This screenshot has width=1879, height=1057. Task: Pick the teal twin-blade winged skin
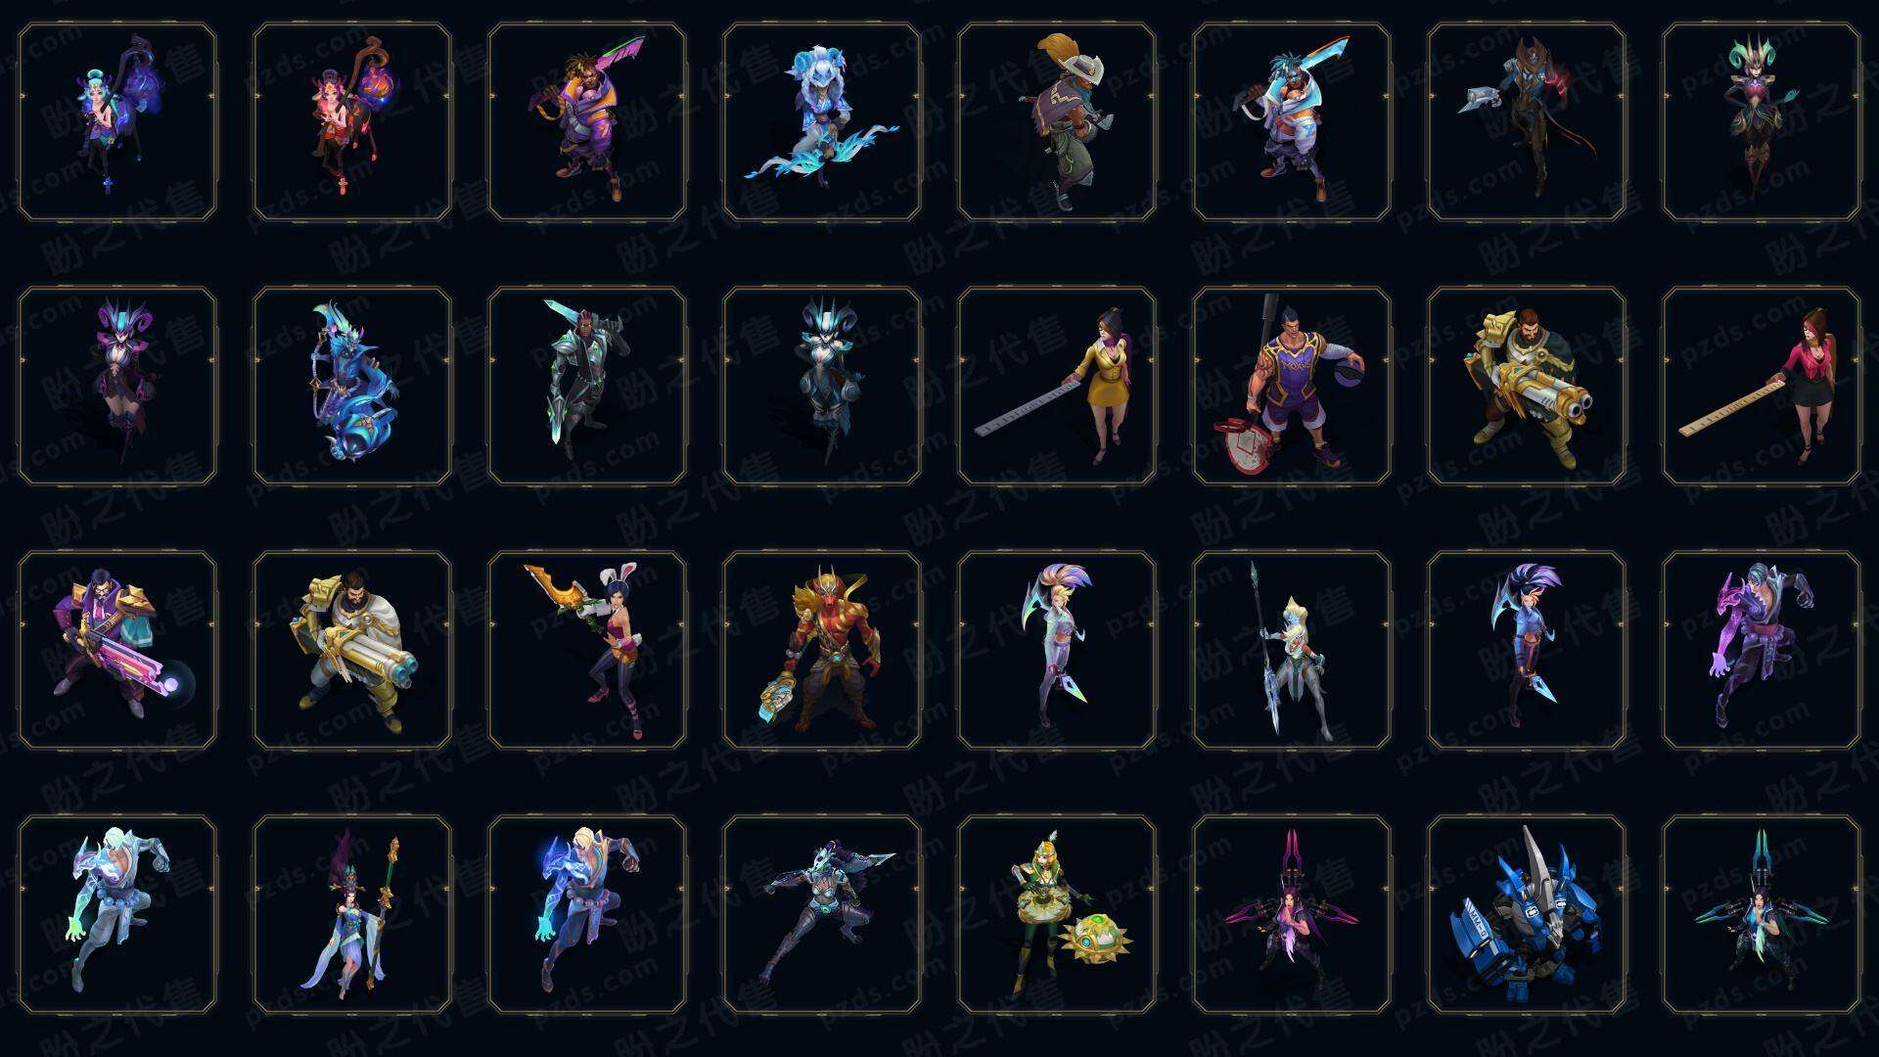click(1762, 914)
